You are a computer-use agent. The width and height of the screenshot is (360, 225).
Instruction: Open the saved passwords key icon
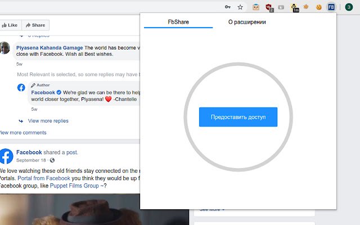(x=227, y=7)
